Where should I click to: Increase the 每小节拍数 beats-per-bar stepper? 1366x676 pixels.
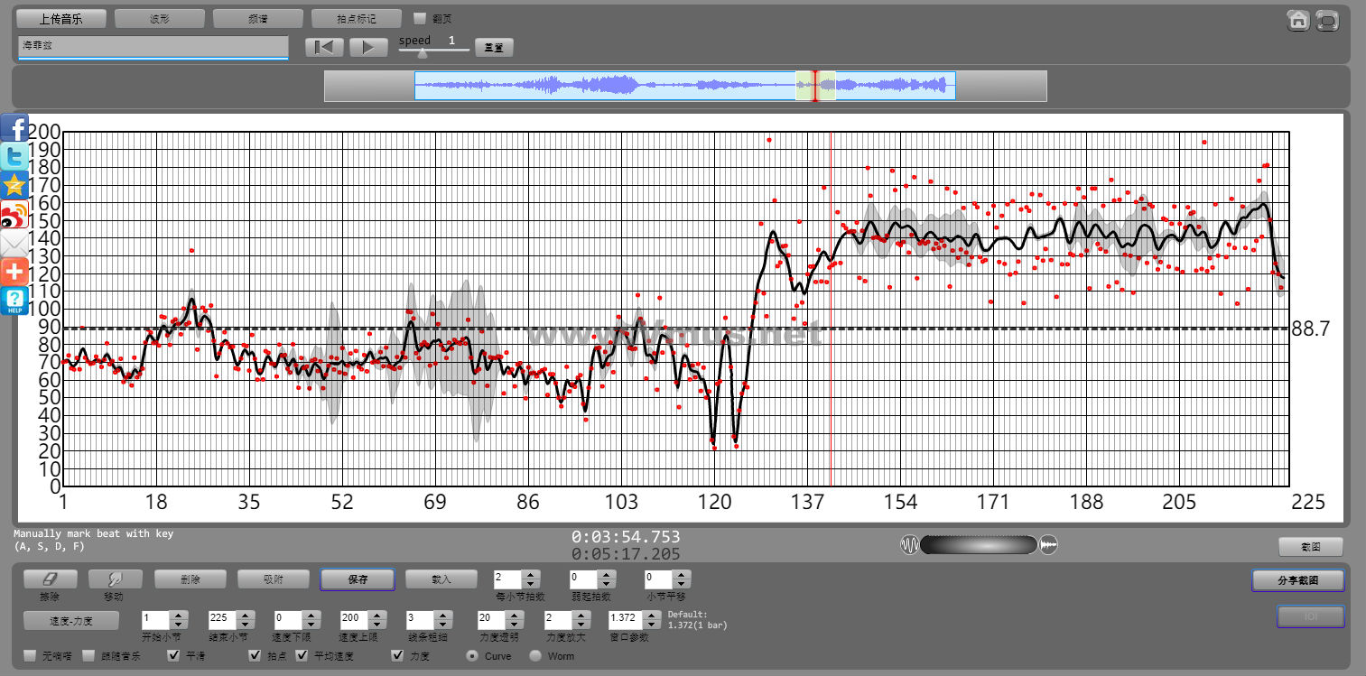(x=532, y=574)
